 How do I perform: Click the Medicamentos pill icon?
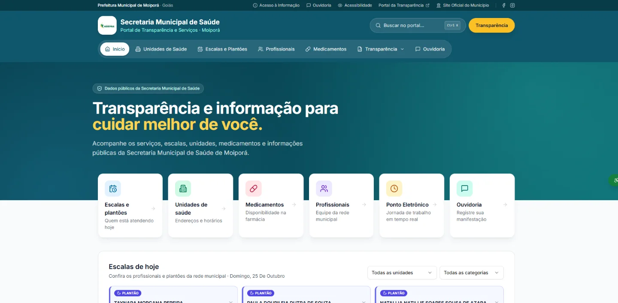pyautogui.click(x=253, y=189)
